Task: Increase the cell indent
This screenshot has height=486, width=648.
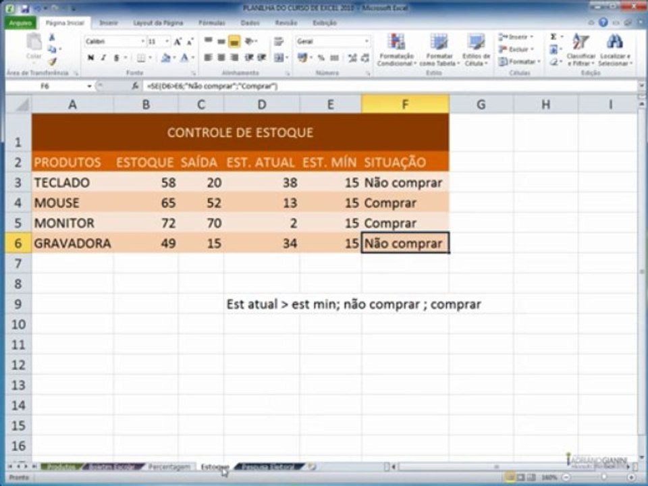Action: tap(261, 57)
